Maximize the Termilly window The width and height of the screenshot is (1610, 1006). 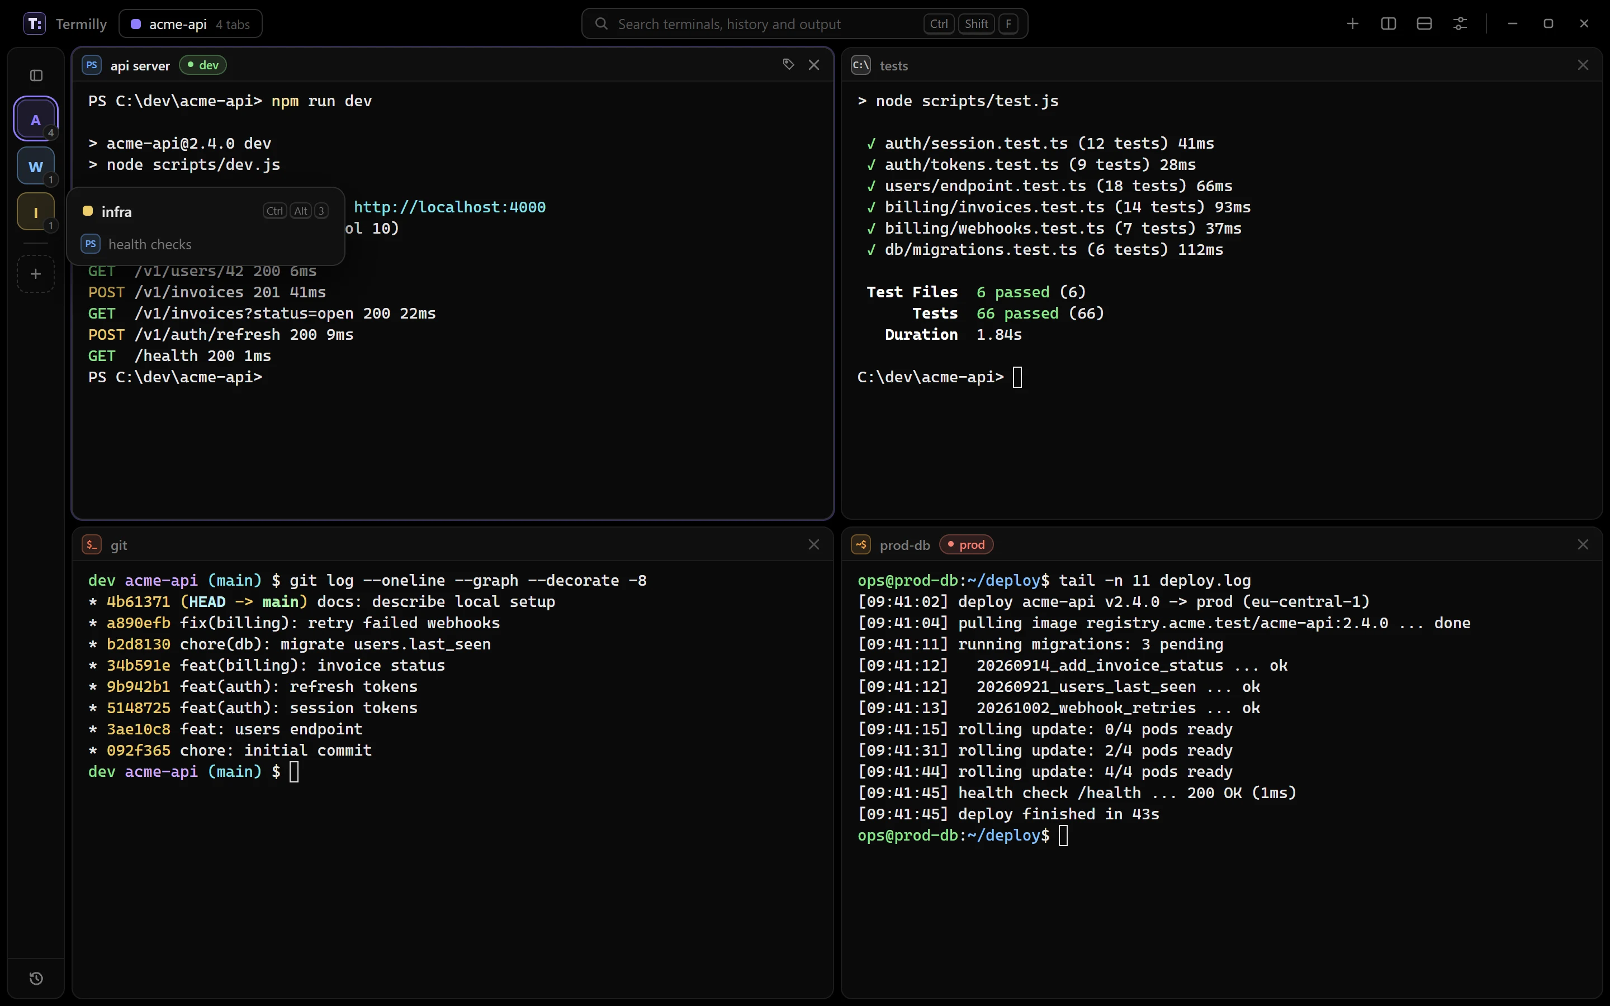click(1548, 24)
